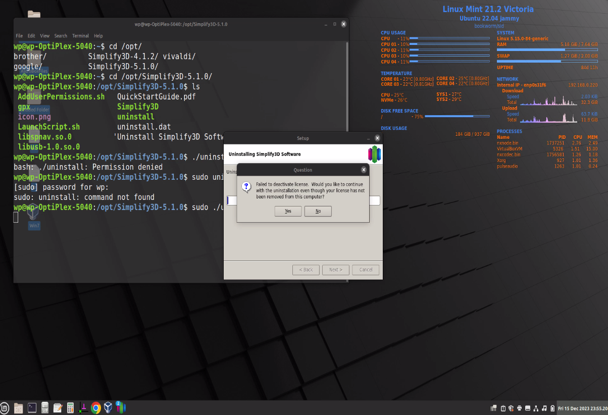Open the terminal Edit menu
608x415 pixels.
point(31,36)
